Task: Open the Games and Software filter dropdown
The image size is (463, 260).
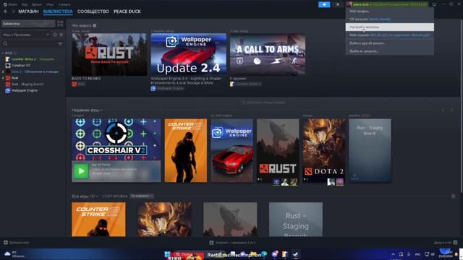Action: pyautogui.click(x=26, y=35)
